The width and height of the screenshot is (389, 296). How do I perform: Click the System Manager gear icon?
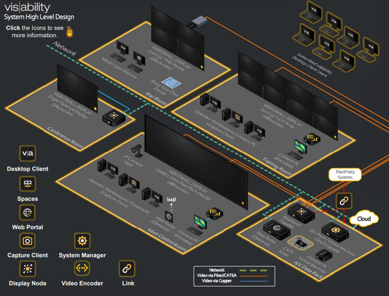(82, 241)
